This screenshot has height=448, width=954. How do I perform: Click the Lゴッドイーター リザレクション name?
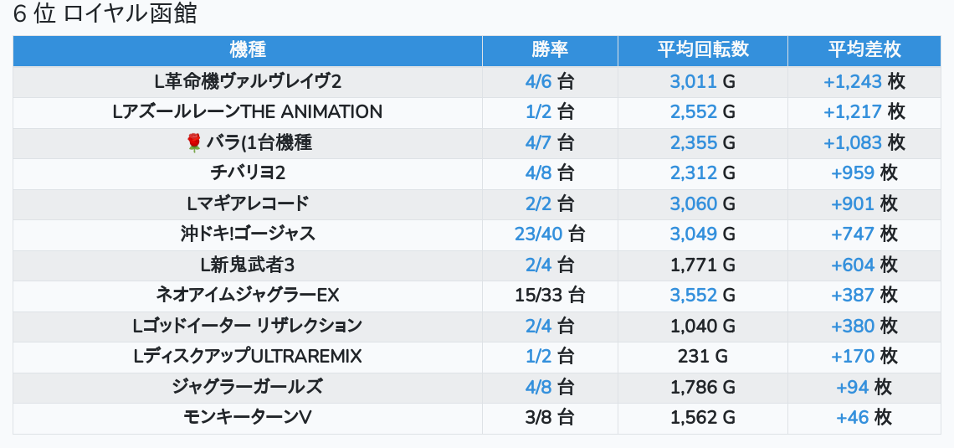coord(248,326)
